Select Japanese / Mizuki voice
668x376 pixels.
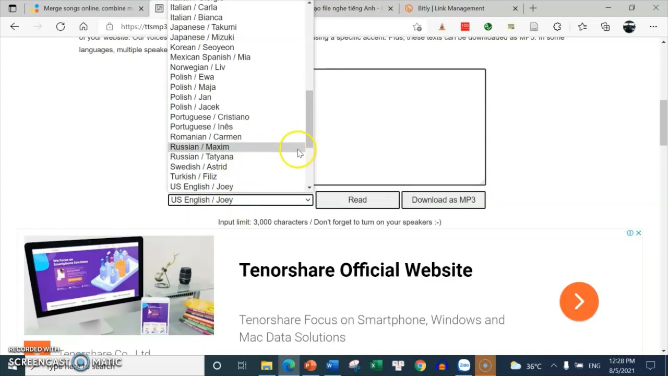click(237, 38)
